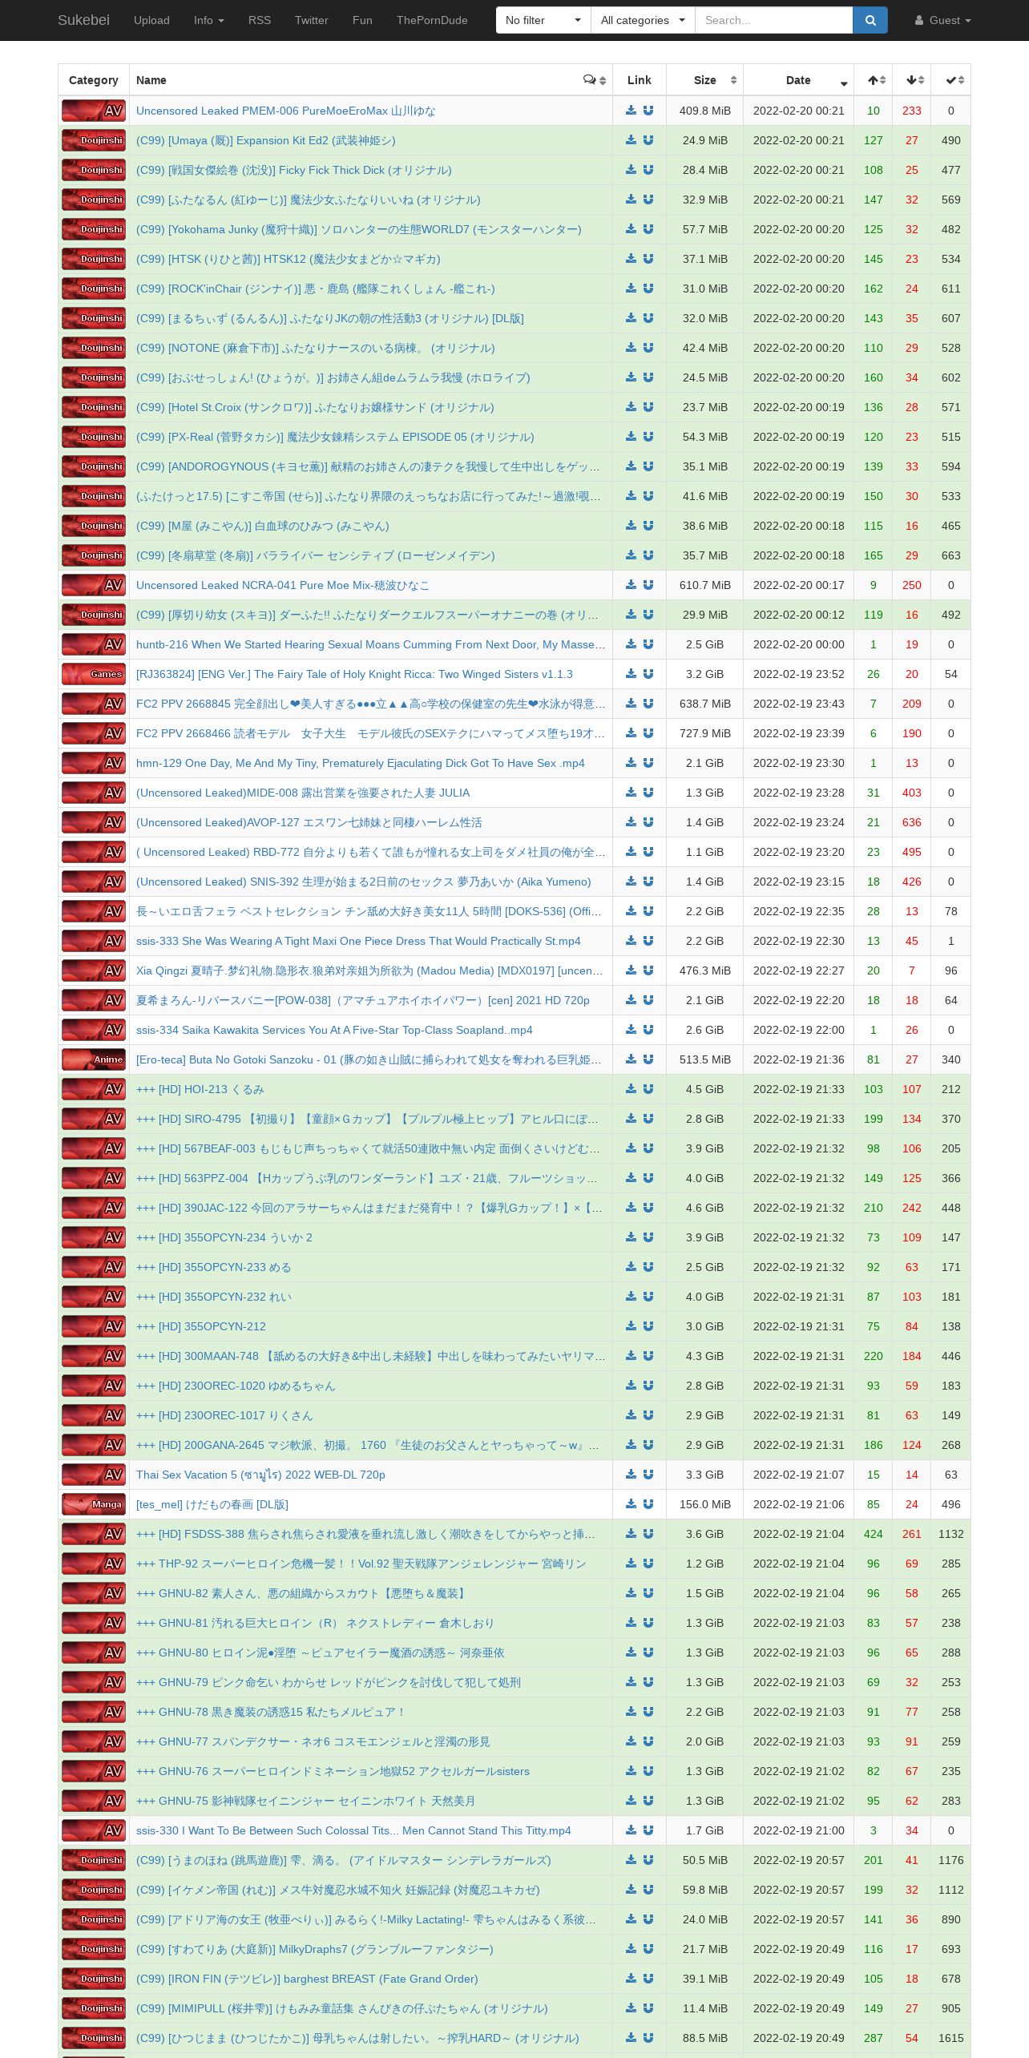Viewport: 1029px width, 2058px height.
Task: Sort by leechers down-arrow column
Action: (912, 80)
